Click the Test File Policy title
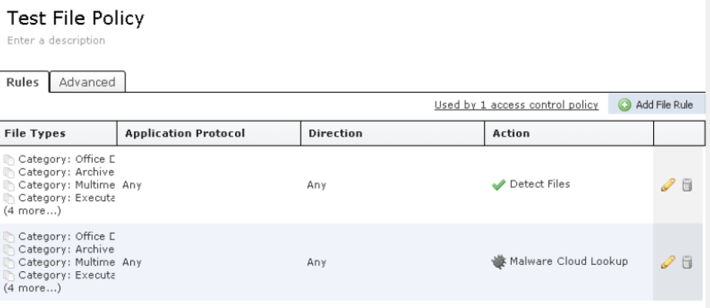 pos(76,18)
